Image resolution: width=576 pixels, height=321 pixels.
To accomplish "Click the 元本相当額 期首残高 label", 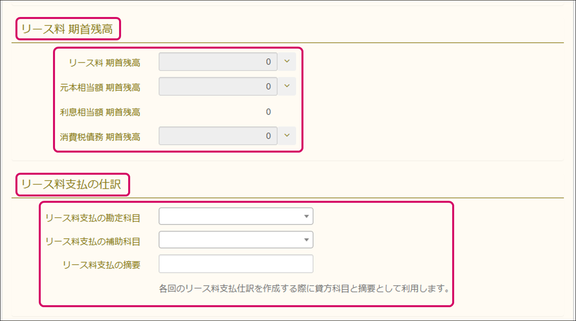I will [100, 87].
